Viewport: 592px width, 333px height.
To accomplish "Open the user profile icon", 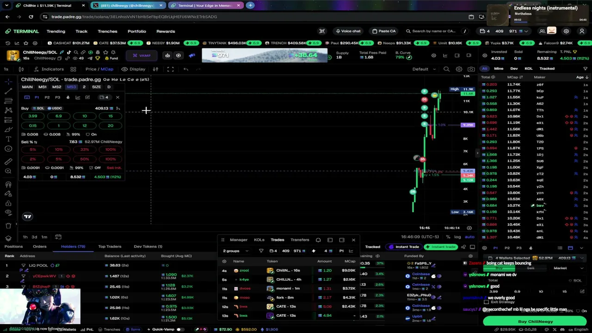I will (x=582, y=31).
